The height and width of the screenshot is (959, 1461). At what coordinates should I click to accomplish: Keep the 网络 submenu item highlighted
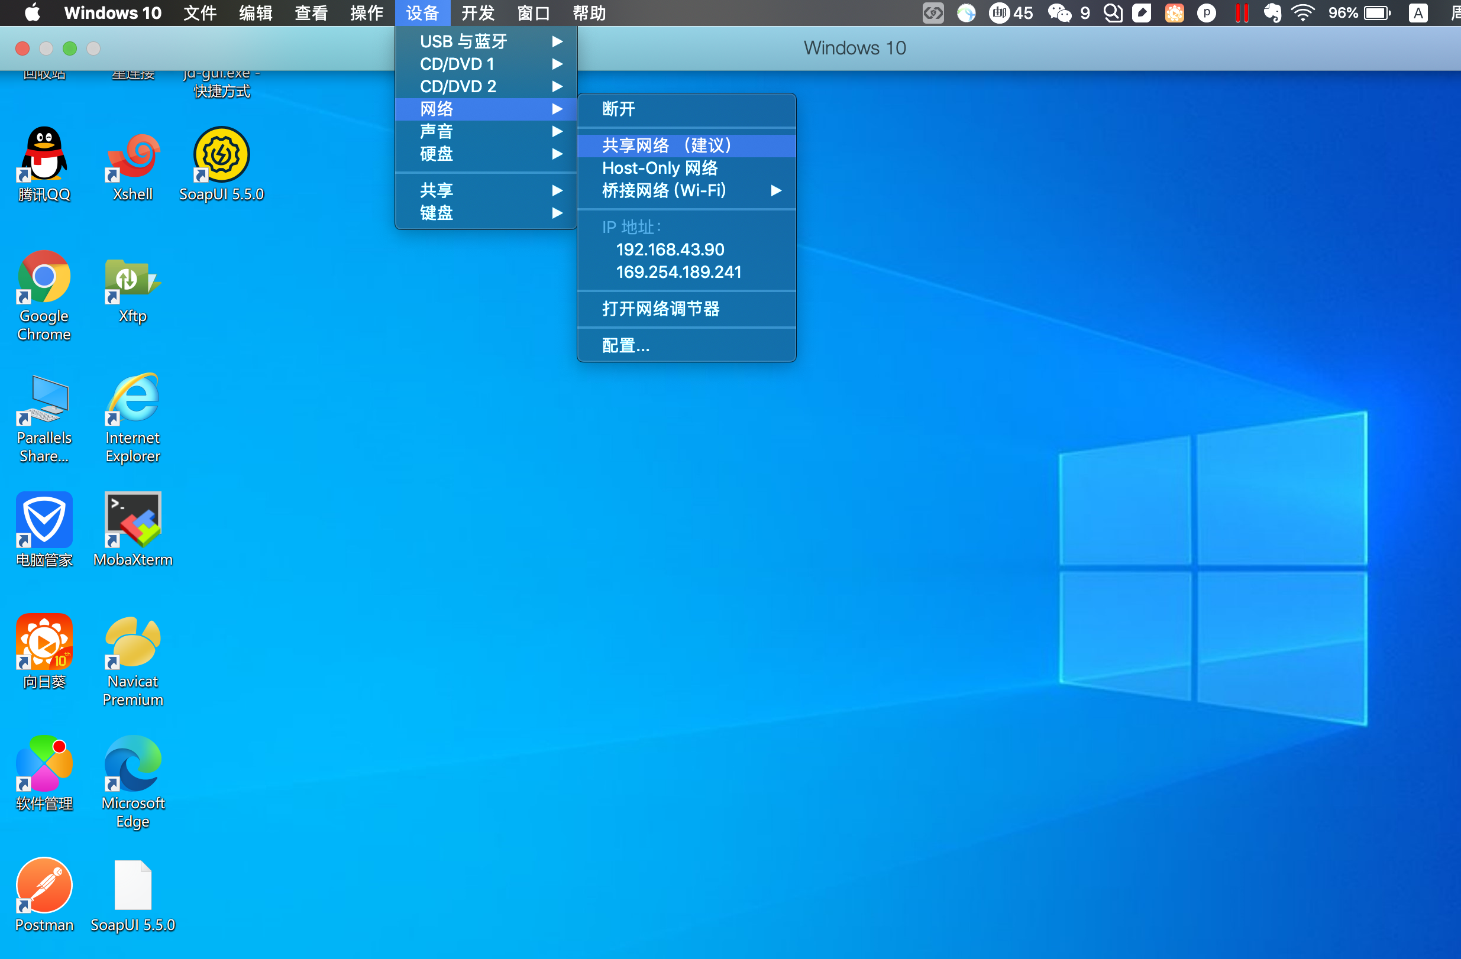point(486,109)
